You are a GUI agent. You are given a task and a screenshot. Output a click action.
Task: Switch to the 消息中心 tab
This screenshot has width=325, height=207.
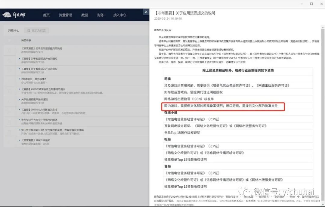point(13,30)
